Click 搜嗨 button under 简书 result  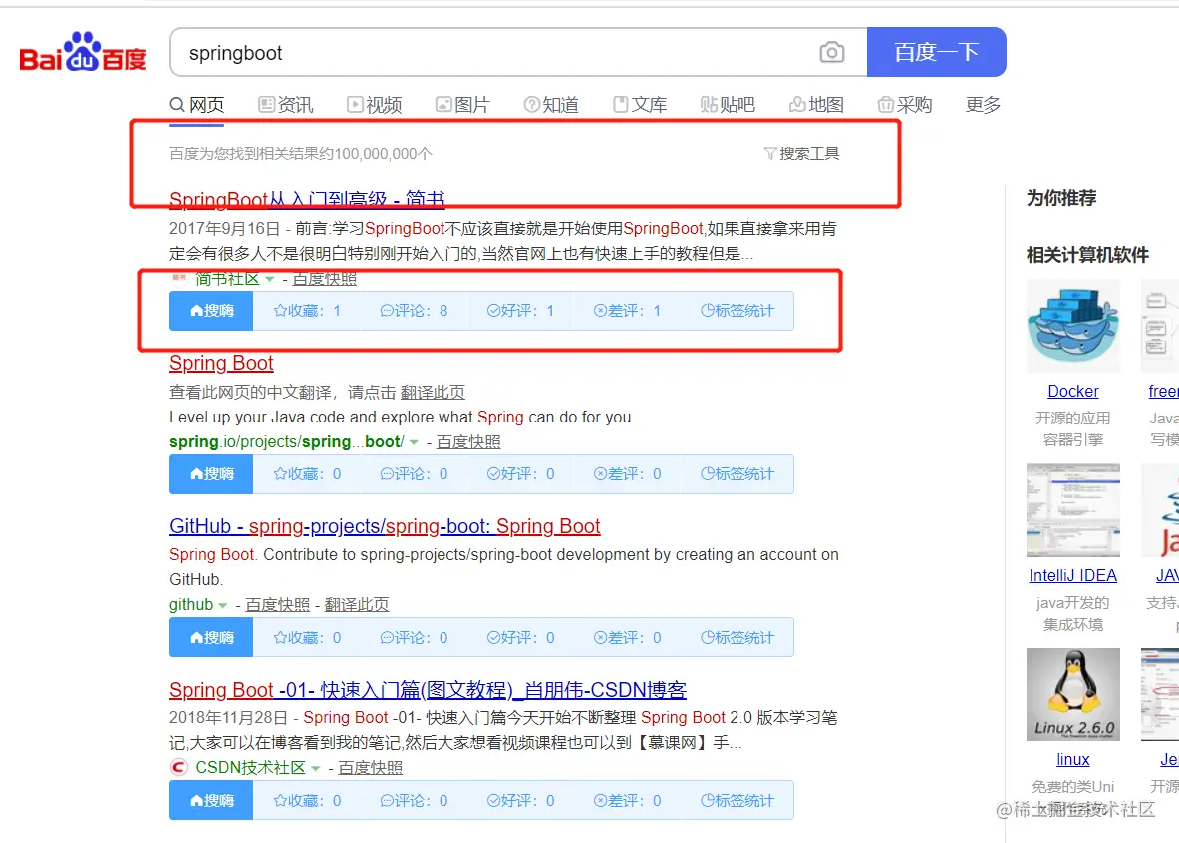211,311
